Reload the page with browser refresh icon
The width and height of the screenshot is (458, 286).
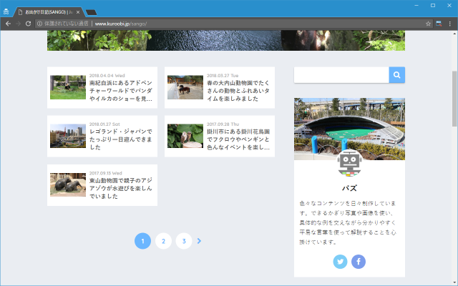pyautogui.click(x=28, y=24)
